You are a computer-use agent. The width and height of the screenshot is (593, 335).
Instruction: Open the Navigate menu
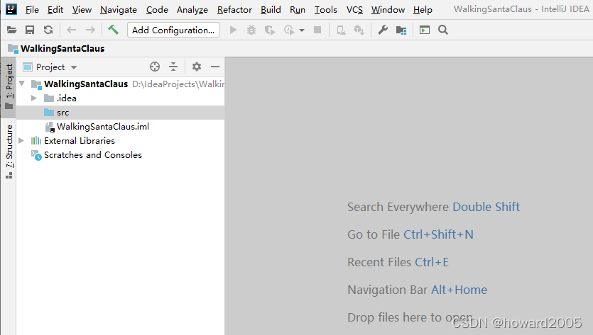coord(119,9)
